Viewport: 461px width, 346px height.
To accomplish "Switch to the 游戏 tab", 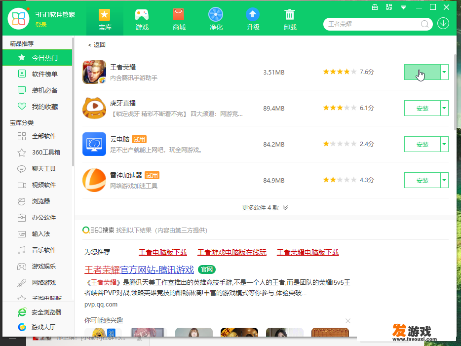I will pyautogui.click(x=142, y=20).
